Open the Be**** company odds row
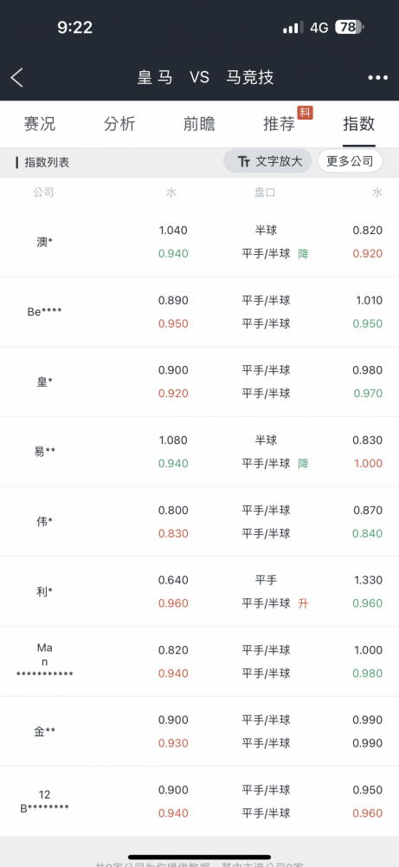Image resolution: width=399 pixels, height=867 pixels. coord(199,312)
